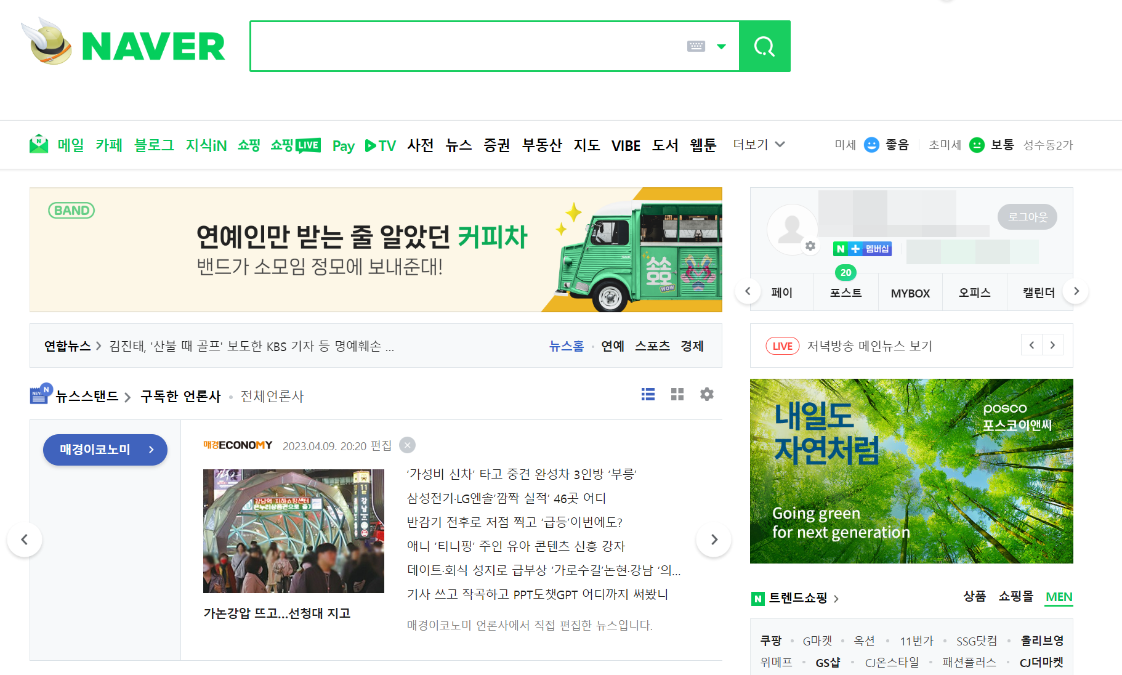Click the 미세 air quality smiley icon
This screenshot has height=675, width=1122.
coord(871,145)
